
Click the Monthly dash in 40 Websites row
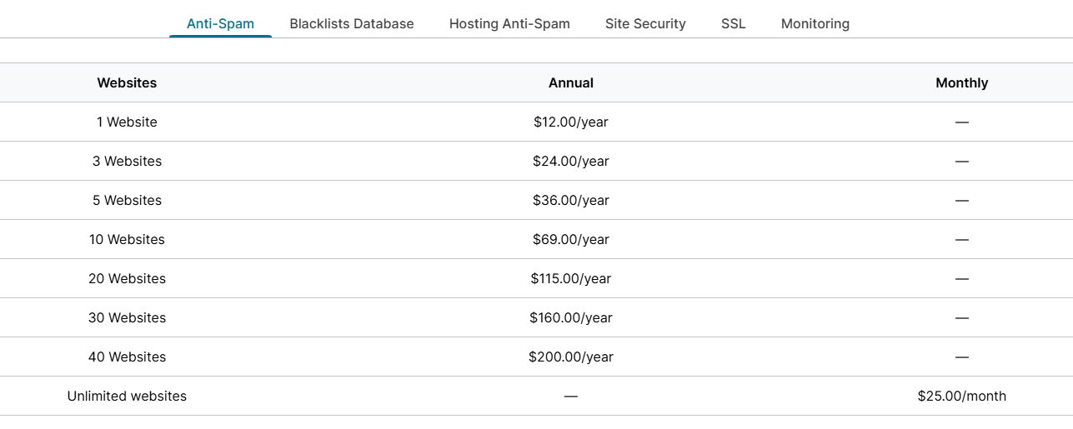(962, 357)
